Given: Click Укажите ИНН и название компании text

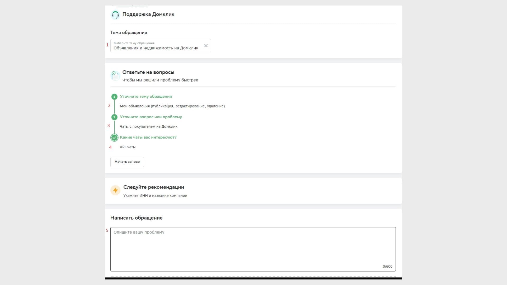Looking at the screenshot, I should click(x=155, y=196).
